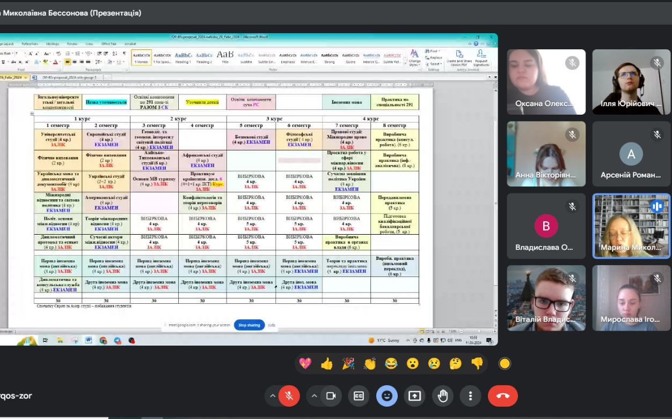
Task: Unmute the microphone in the call bar
Action: [289, 396]
